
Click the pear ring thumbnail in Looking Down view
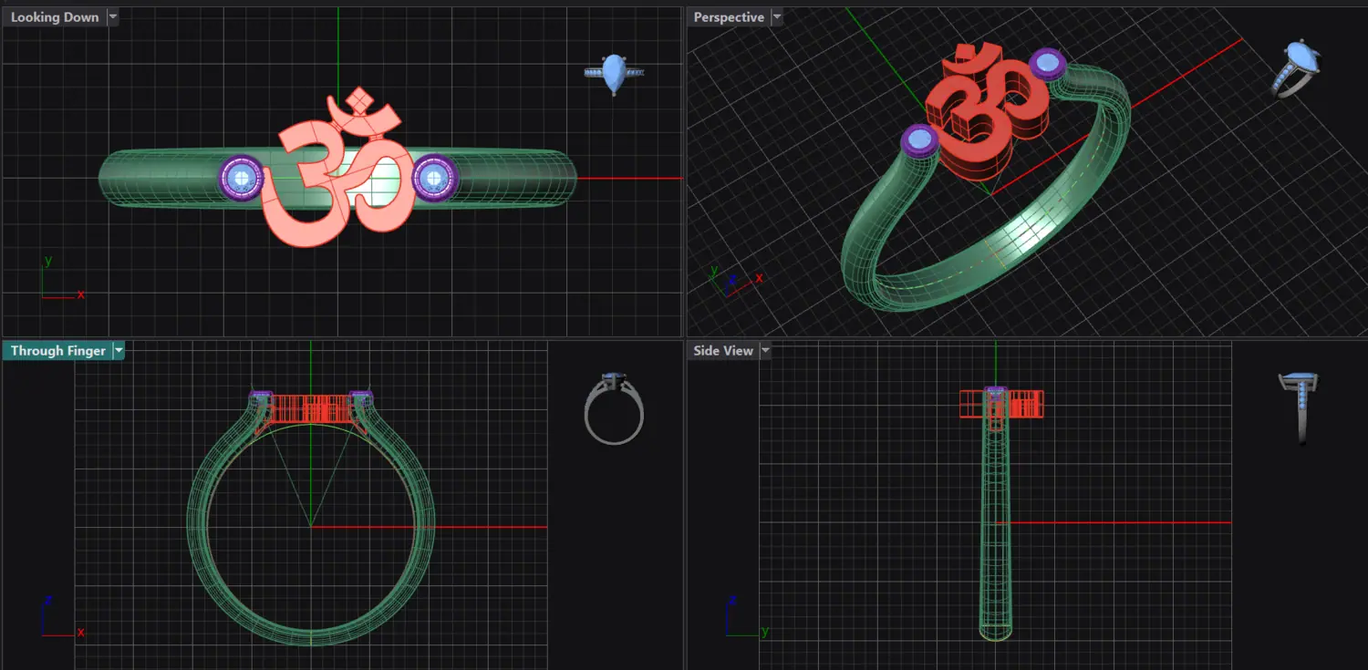[614, 74]
